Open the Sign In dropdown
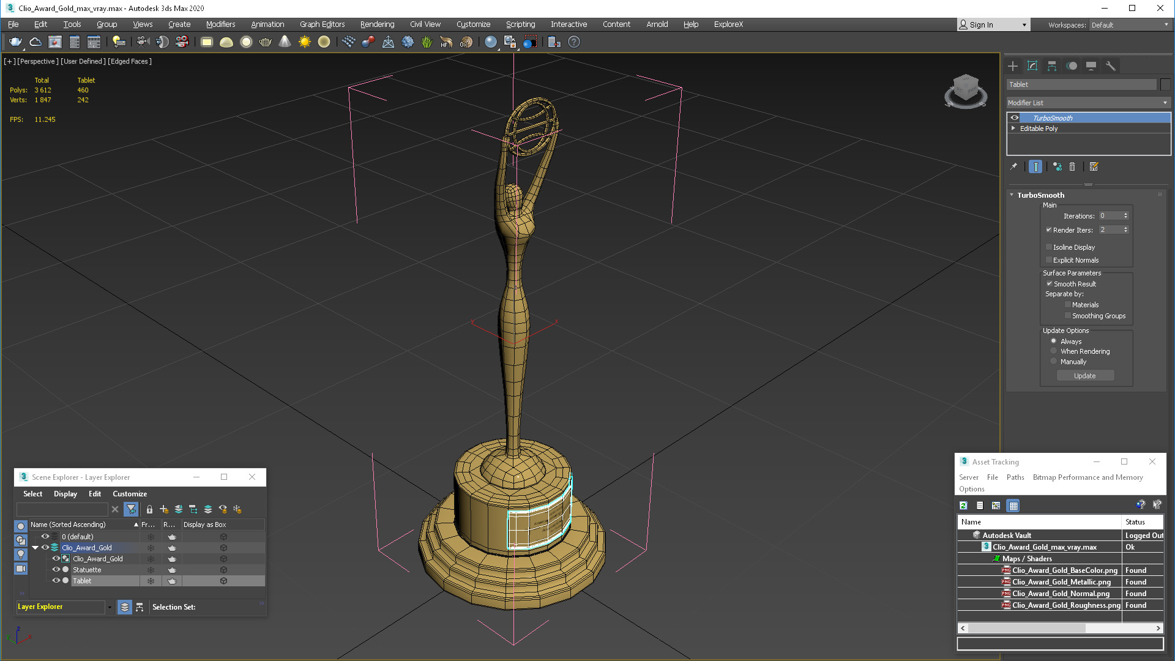This screenshot has height=661, width=1175. [1024, 25]
